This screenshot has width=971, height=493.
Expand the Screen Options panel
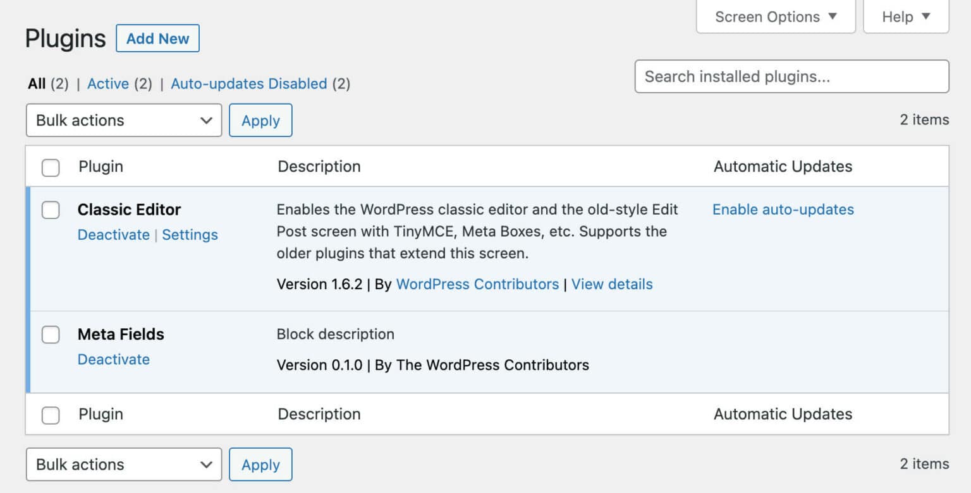point(775,16)
